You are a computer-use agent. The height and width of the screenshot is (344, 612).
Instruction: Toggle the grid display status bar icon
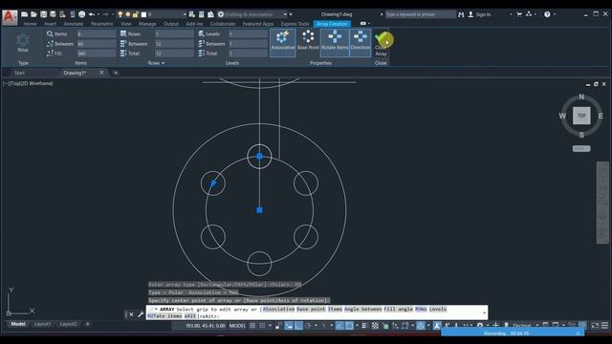click(252, 326)
